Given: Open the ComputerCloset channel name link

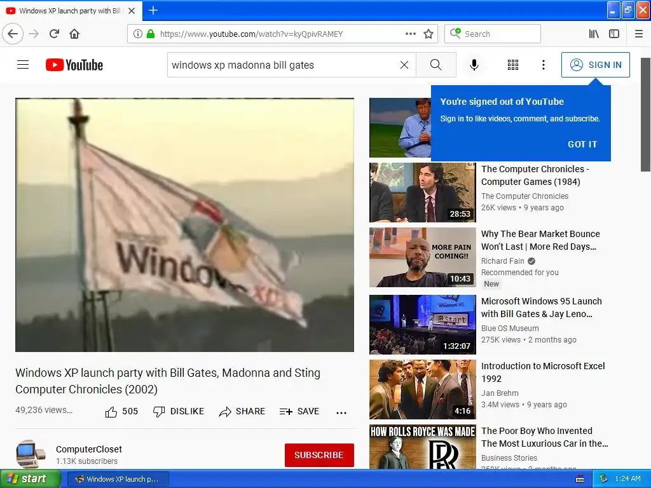Looking at the screenshot, I should [89, 449].
